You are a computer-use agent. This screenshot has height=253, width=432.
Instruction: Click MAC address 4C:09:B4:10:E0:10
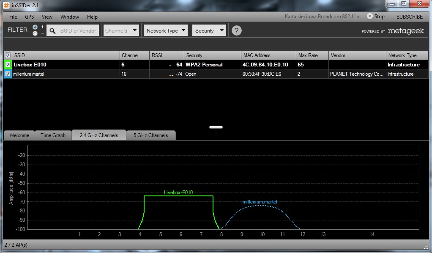pyautogui.click(x=265, y=65)
